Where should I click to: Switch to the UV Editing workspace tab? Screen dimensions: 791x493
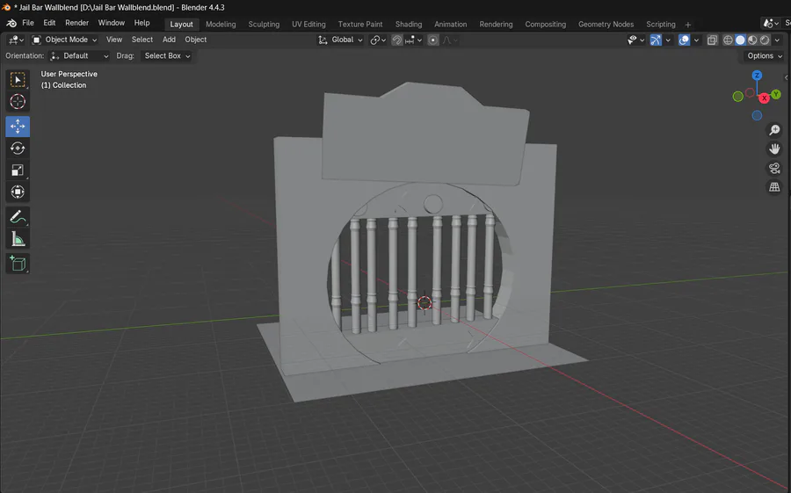pyautogui.click(x=308, y=25)
